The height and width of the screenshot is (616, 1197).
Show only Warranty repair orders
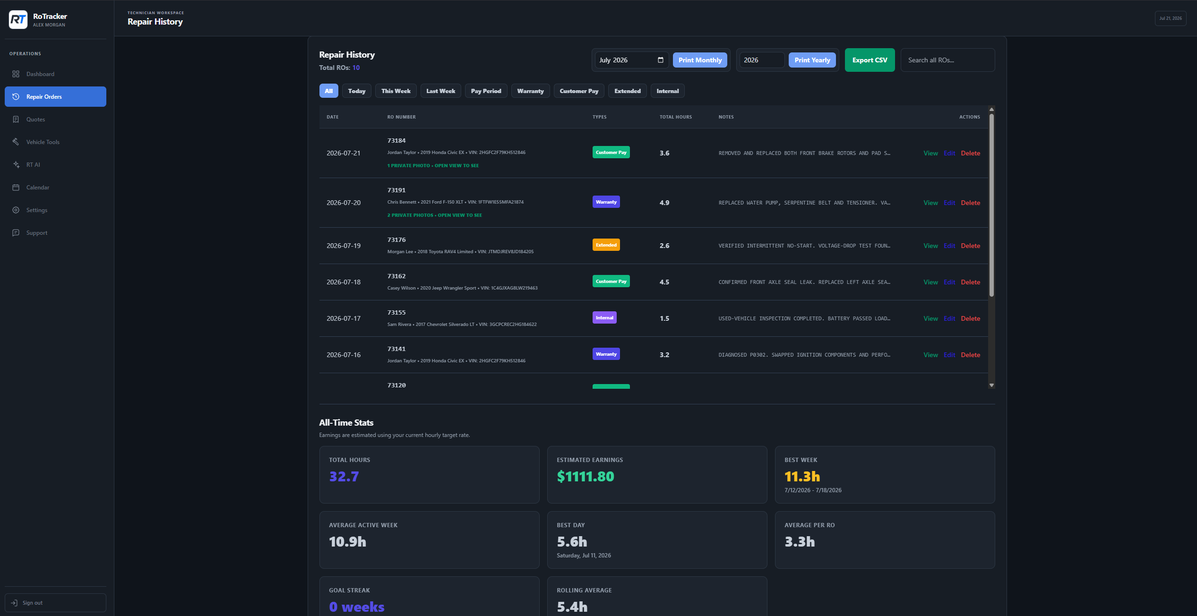pyautogui.click(x=530, y=91)
